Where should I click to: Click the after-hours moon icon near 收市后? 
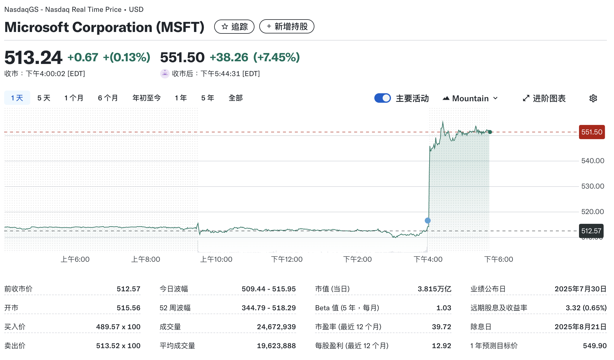point(165,73)
